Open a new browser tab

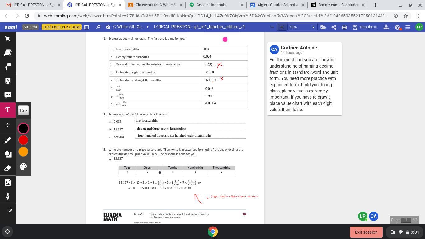coord(375,5)
